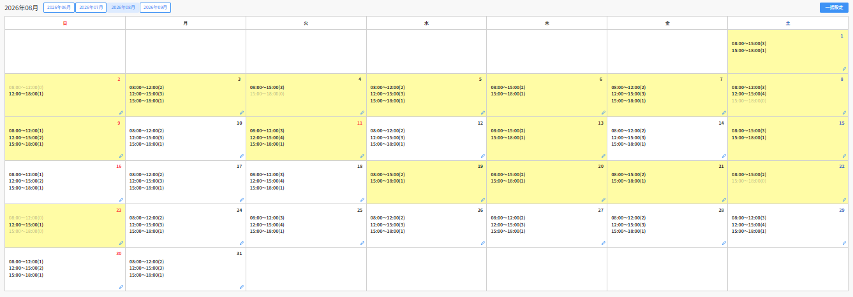Click the edit pencil icon on August 6
Screen dimensions: 853x297
603,112
